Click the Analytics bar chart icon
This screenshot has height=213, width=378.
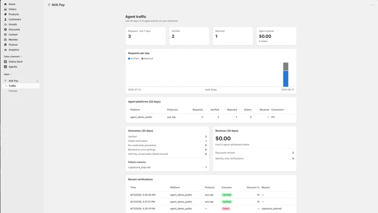click(5, 50)
